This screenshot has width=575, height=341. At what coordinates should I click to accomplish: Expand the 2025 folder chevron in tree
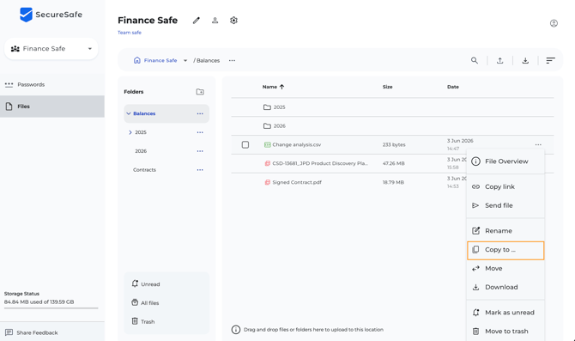[130, 132]
